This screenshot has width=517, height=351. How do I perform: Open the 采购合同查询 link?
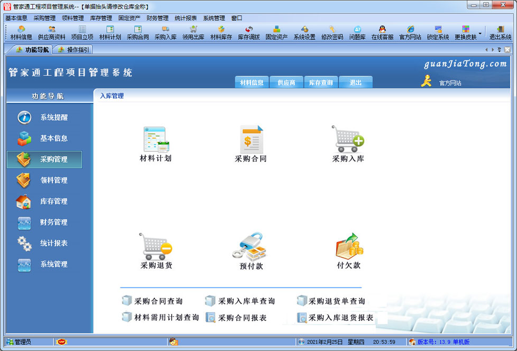point(158,301)
